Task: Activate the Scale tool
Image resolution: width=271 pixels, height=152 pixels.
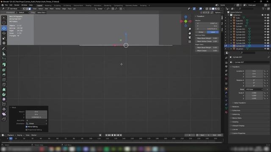Action: 4,38
